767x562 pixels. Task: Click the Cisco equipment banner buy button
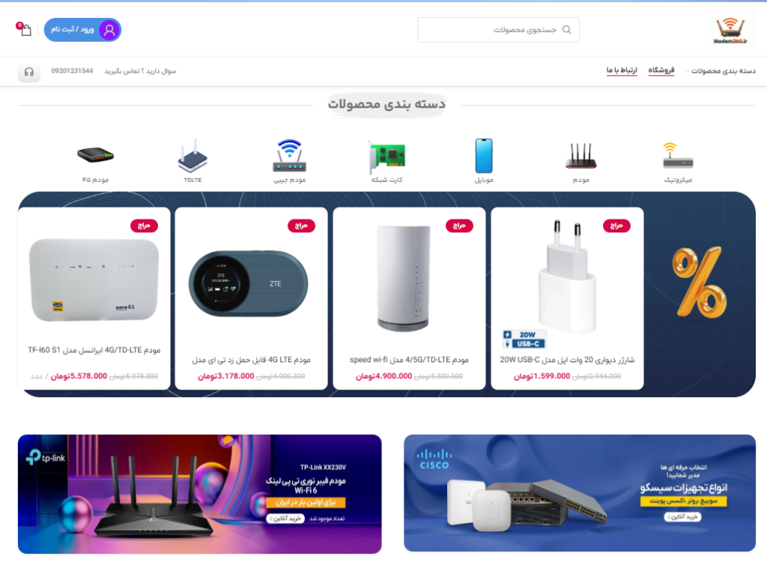[x=682, y=517]
